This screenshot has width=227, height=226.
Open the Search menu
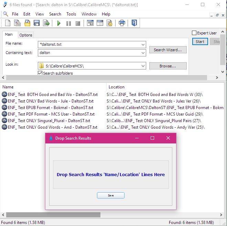pyautogui.click(x=55, y=14)
